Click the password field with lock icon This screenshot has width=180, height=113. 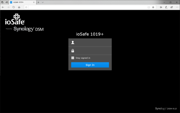90,51
